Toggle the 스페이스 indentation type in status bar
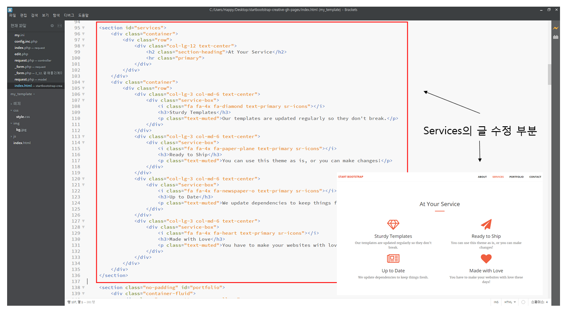Image resolution: width=568 pixels, height=319 pixels. (537, 302)
